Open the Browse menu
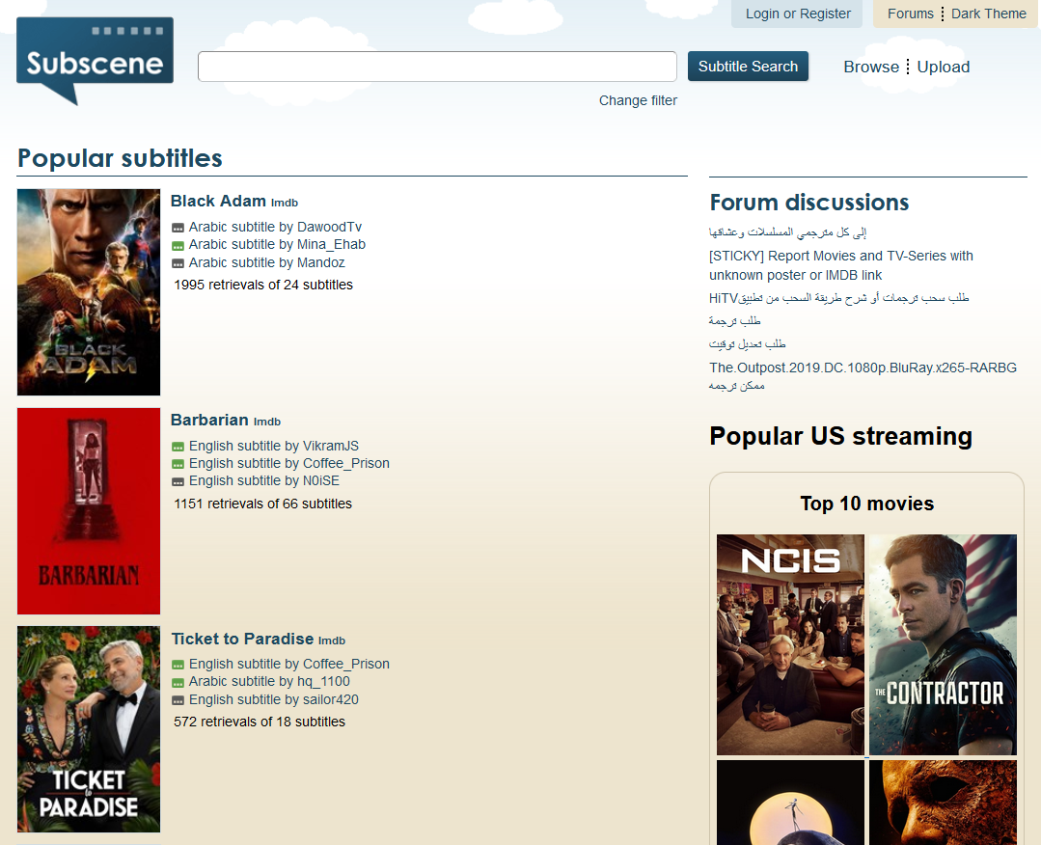 [871, 68]
